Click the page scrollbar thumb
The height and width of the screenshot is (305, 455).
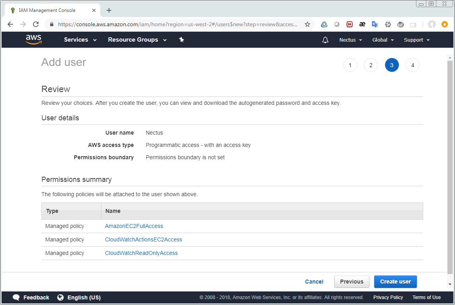click(450, 167)
